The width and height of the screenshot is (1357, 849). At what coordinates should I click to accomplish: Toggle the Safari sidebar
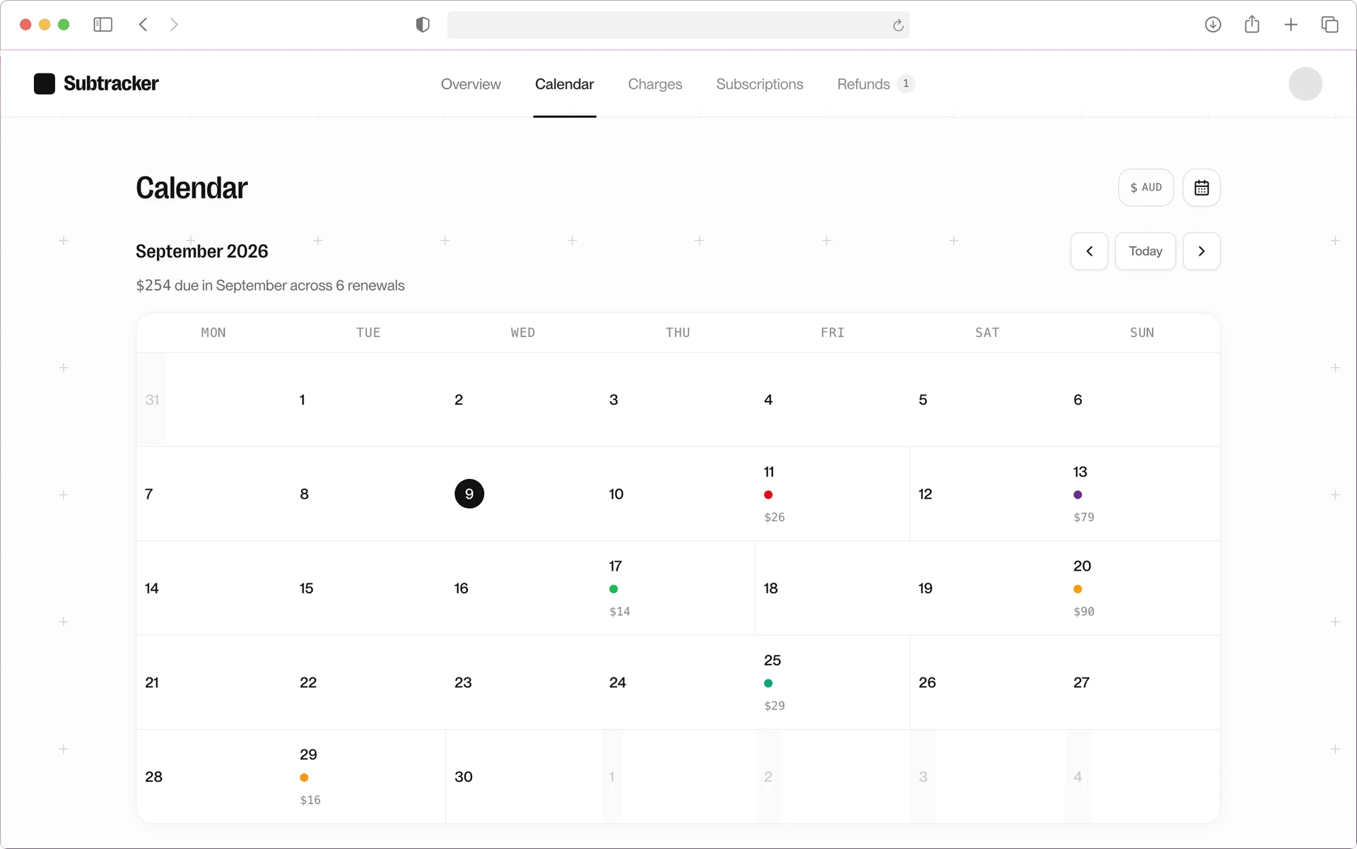103,25
